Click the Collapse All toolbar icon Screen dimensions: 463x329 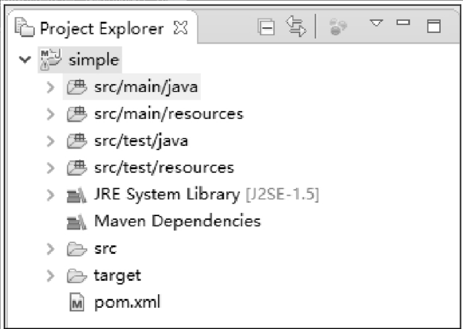pyautogui.click(x=266, y=27)
